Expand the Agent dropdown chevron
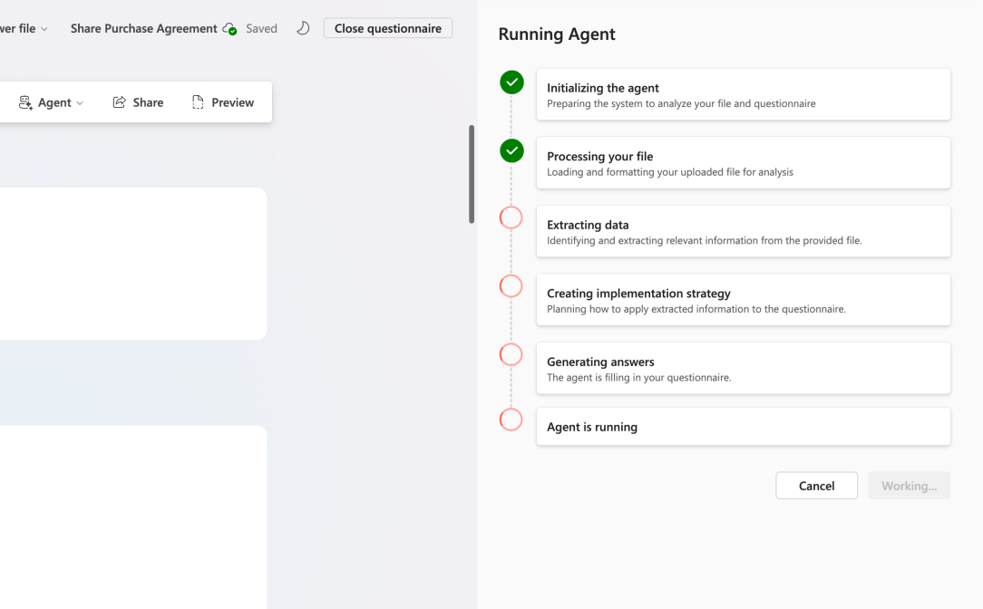The height and width of the screenshot is (609, 983). (80, 103)
